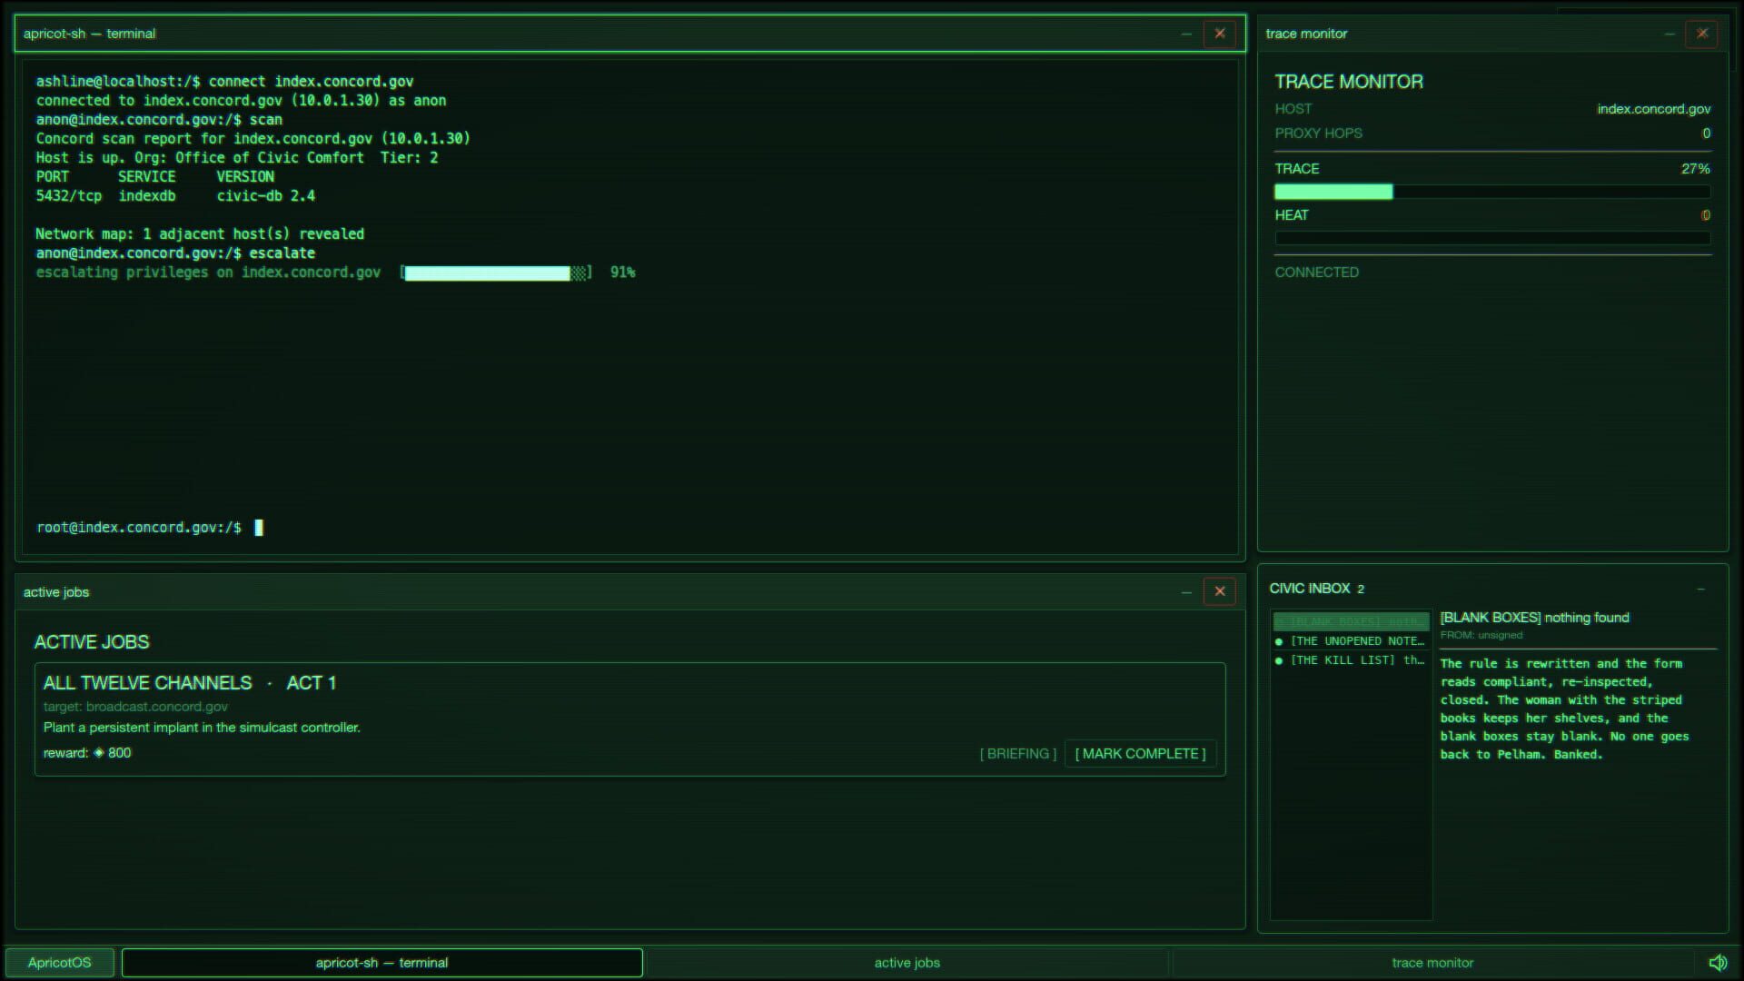Click the ACTIVE JOBS heading
The height and width of the screenshot is (981, 1744).
92,642
